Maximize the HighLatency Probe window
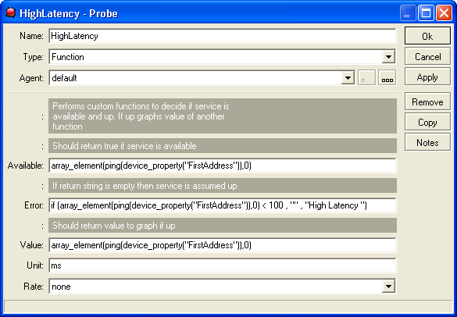The height and width of the screenshot is (317, 457). pos(426,13)
